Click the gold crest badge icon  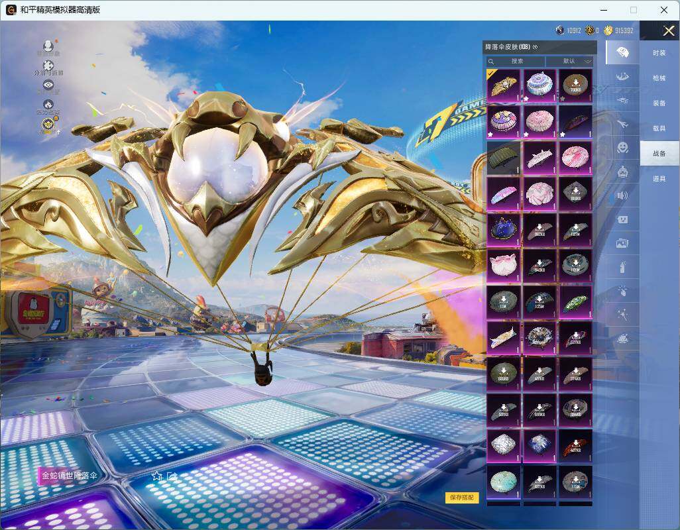click(x=48, y=125)
